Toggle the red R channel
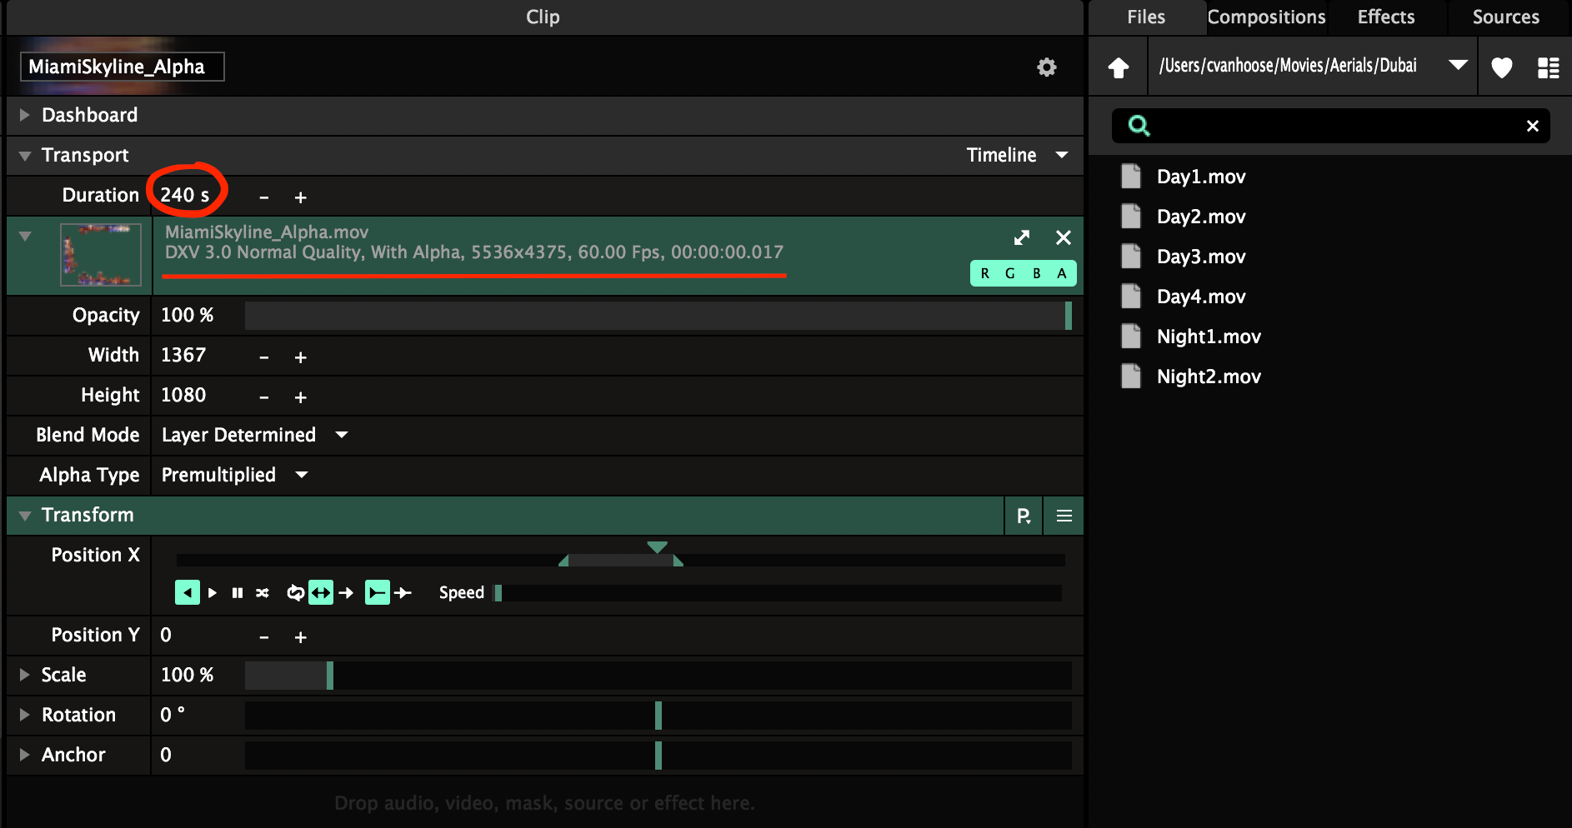1572x828 pixels. pos(984,273)
